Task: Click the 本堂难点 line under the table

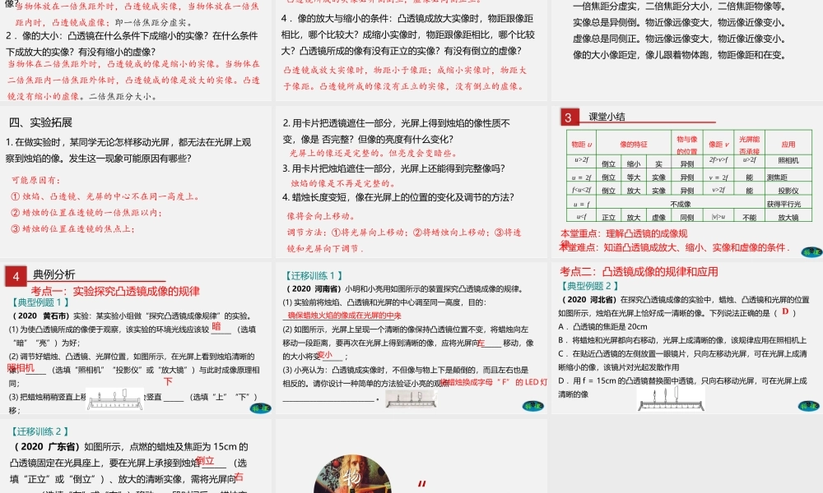Action: pyautogui.click(x=675, y=247)
